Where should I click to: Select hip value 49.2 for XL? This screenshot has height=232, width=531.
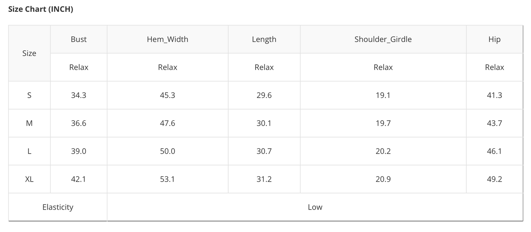[495, 179]
